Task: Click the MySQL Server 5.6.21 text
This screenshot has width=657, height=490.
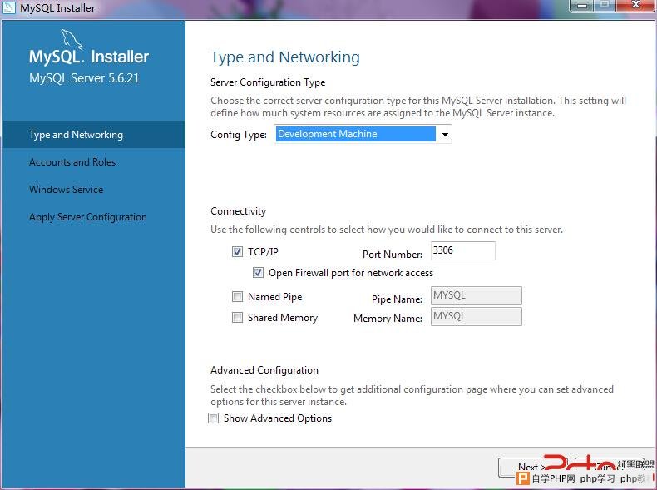Action: coord(84,78)
